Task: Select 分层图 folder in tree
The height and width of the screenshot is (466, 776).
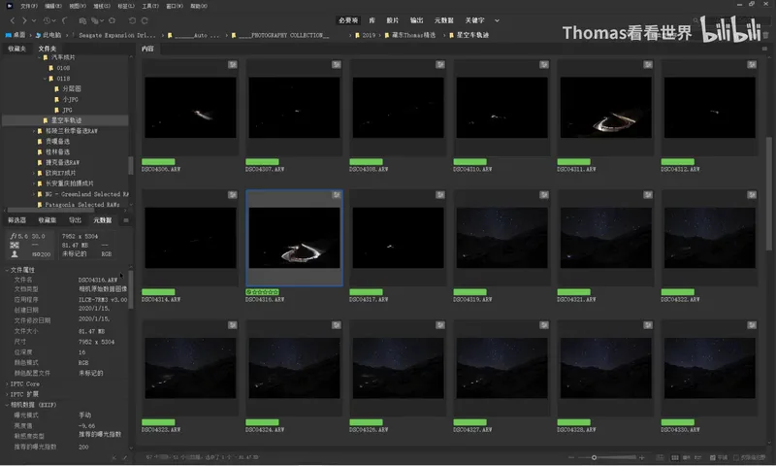Action: click(x=72, y=89)
